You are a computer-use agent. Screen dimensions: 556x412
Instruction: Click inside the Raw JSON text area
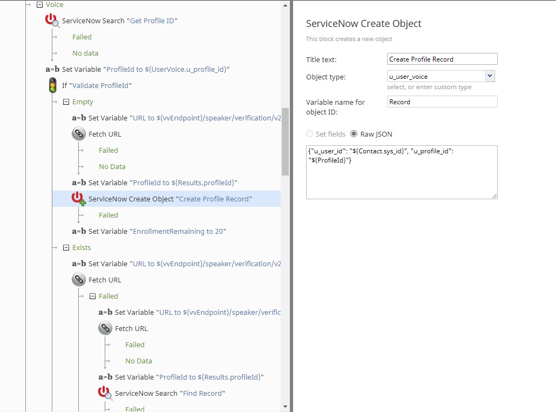click(x=402, y=172)
